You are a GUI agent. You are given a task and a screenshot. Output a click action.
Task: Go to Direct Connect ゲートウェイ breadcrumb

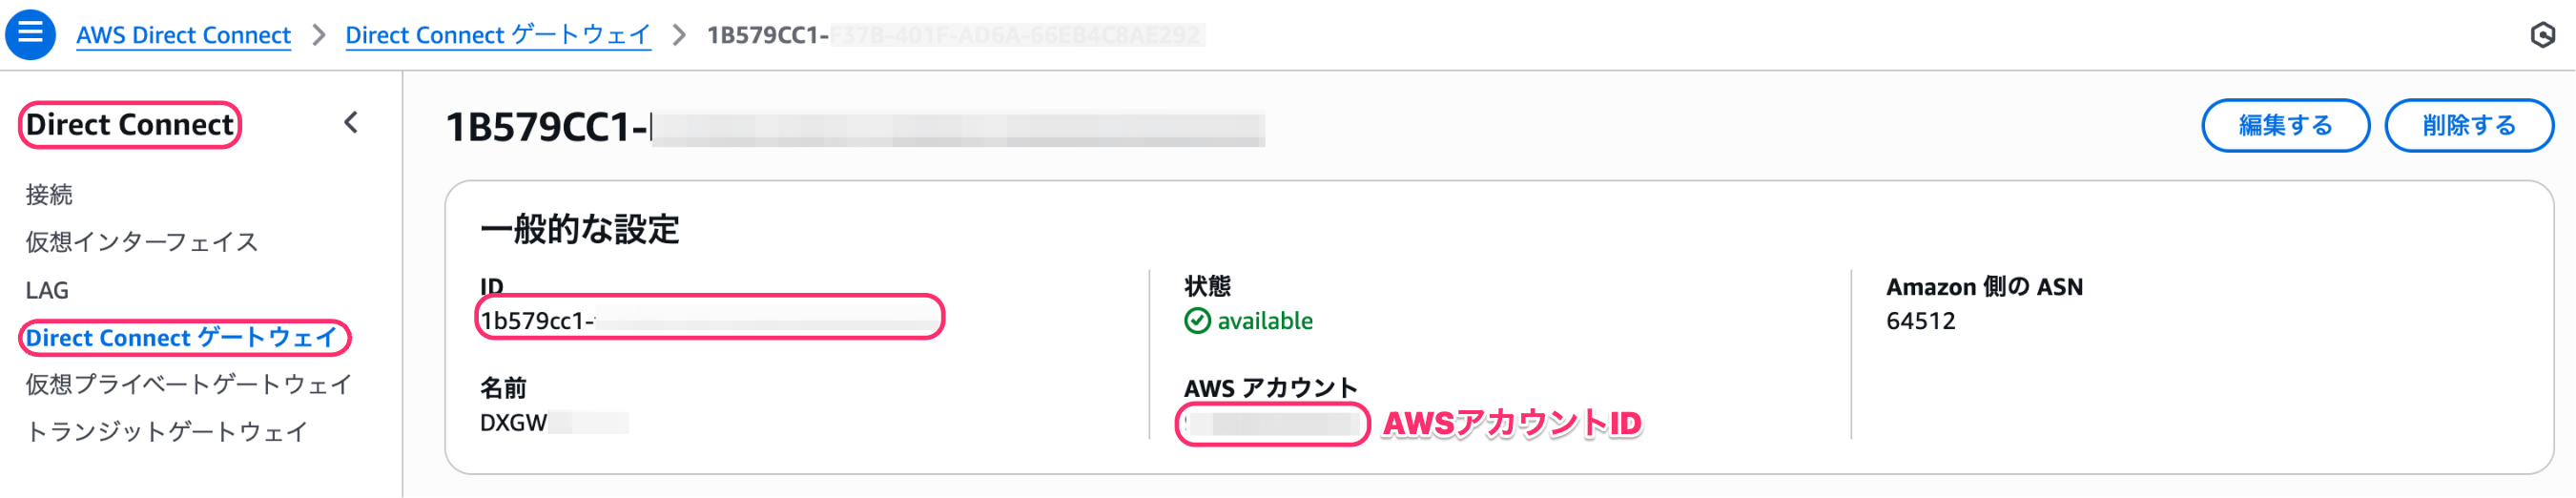click(498, 35)
